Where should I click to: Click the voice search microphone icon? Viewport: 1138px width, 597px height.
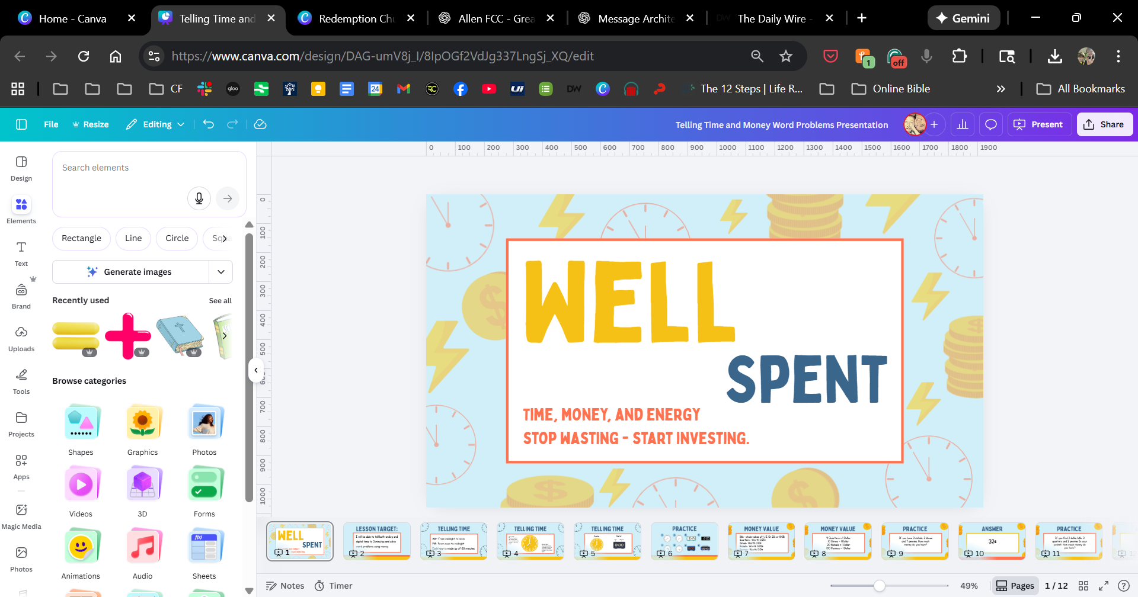pos(199,198)
